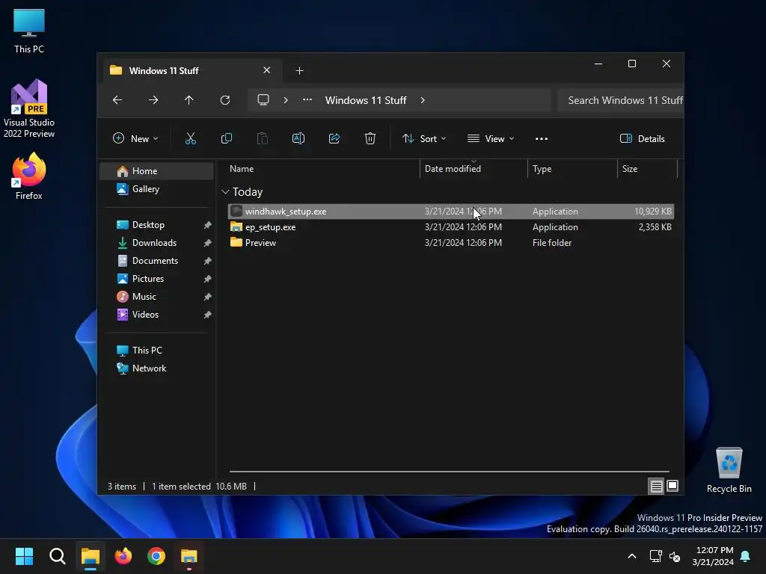This screenshot has width=766, height=574.
Task: Open the New dropdown menu
Action: [135, 138]
